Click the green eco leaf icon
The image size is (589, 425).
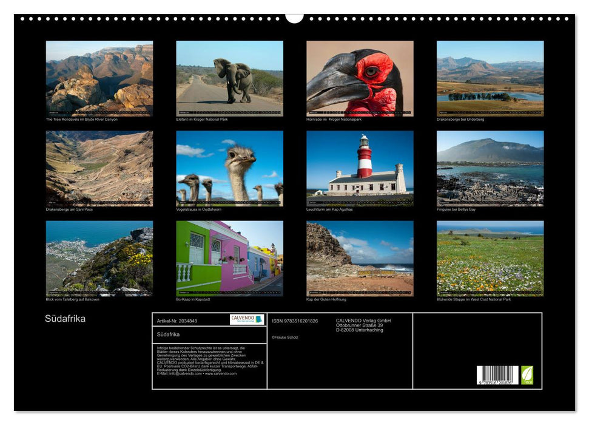(527, 375)
